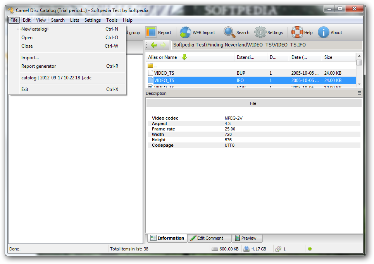The height and width of the screenshot is (264, 374).
Task: Select Report generator menu entry
Action: pos(67,66)
